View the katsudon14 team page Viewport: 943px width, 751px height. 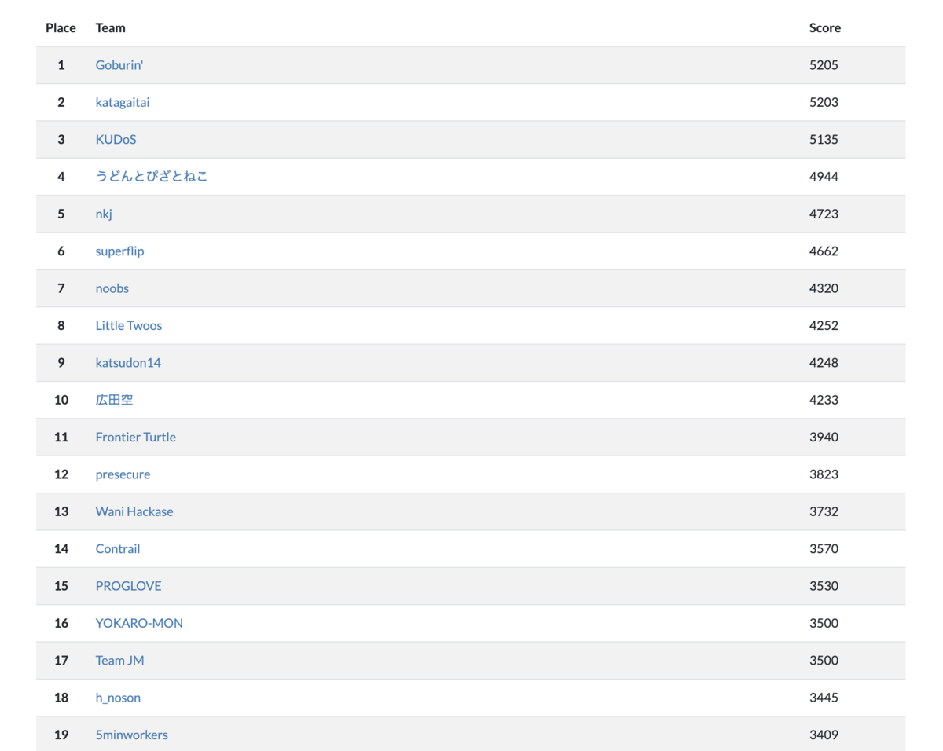click(128, 362)
